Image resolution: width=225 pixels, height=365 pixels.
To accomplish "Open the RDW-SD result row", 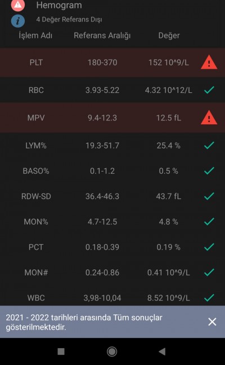I will pos(112,196).
